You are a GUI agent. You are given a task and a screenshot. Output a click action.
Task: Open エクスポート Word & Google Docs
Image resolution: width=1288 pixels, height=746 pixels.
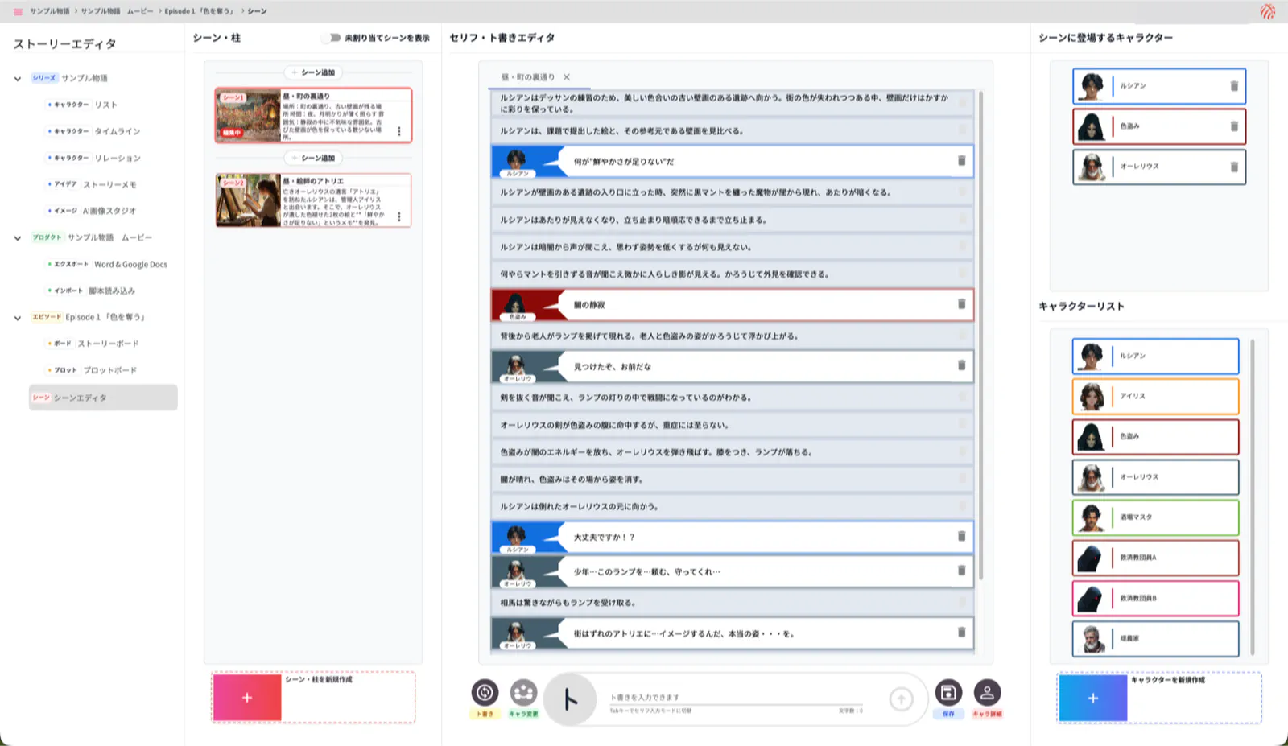tap(108, 264)
